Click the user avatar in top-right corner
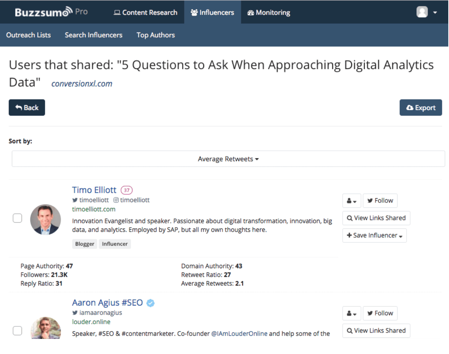Screen dimensions: 449x354 (x=422, y=12)
